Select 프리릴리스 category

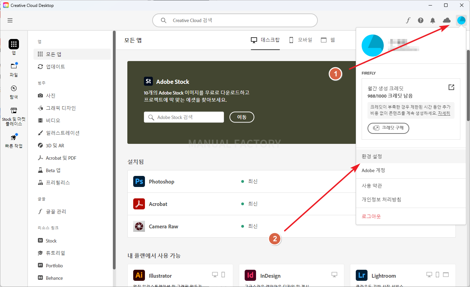coord(72,182)
